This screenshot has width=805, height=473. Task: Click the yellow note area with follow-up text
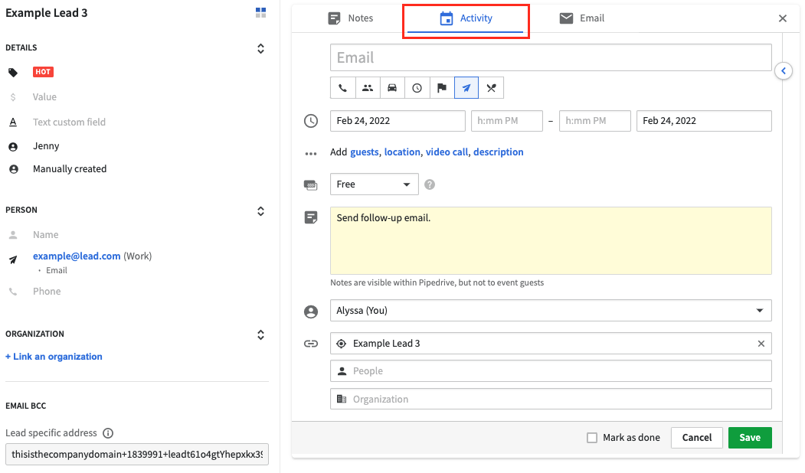point(551,240)
